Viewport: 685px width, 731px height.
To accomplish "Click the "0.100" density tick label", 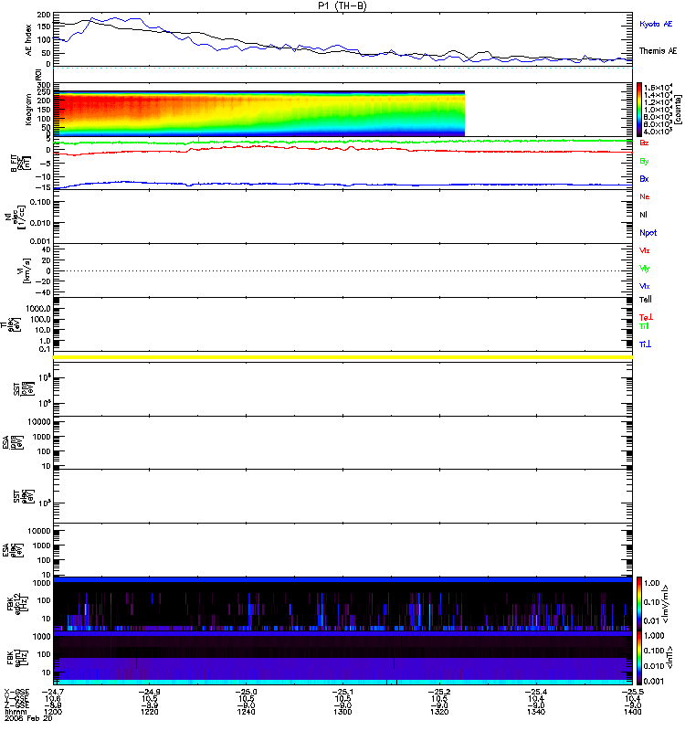I will tap(41, 202).
